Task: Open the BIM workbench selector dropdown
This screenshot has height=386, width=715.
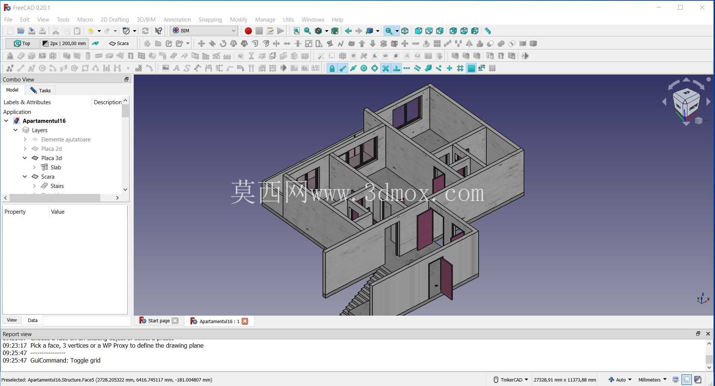Action: (204, 31)
